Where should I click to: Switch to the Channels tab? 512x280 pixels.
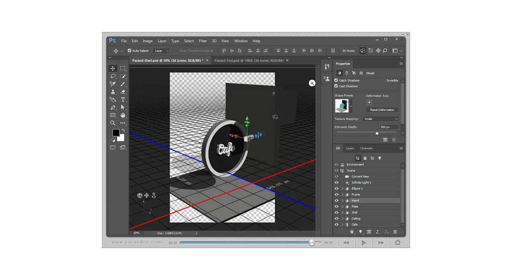[366, 148]
